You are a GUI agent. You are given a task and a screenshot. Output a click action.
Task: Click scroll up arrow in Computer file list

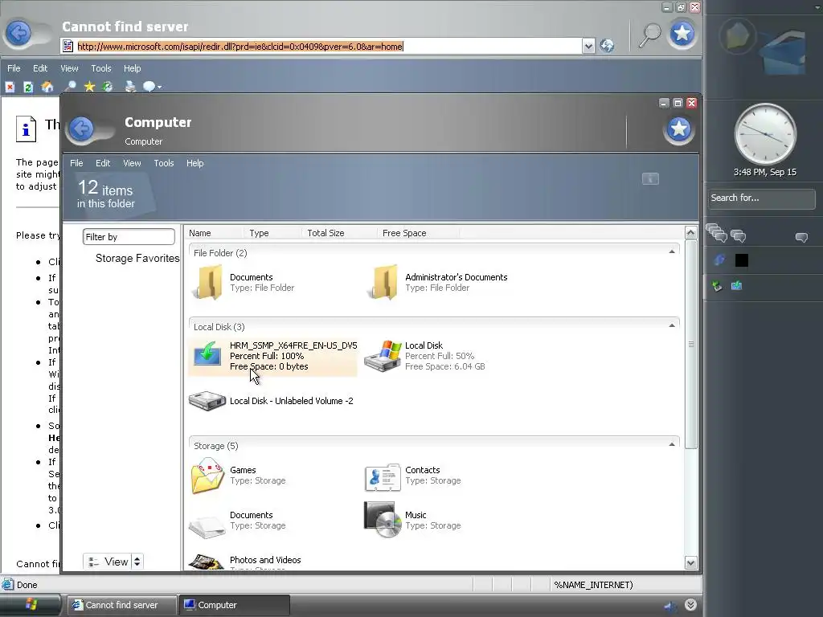[690, 232]
